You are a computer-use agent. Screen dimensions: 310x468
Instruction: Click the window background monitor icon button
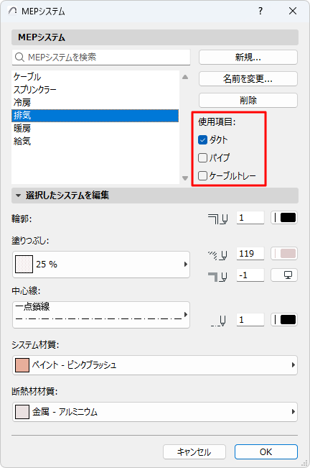pyautogui.click(x=284, y=275)
